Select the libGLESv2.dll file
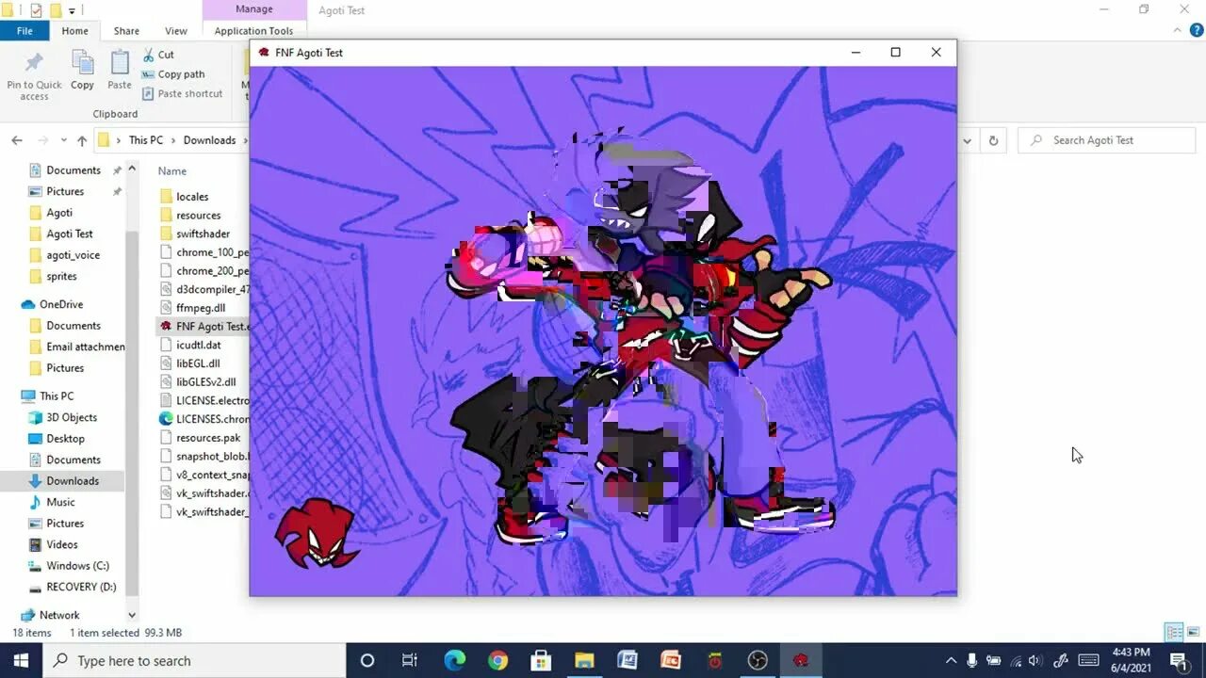Image resolution: width=1206 pixels, height=678 pixels. (x=205, y=382)
